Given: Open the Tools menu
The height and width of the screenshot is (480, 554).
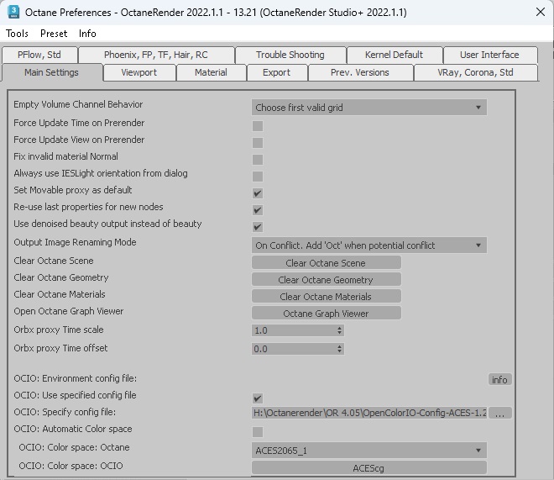Looking at the screenshot, I should (17, 34).
